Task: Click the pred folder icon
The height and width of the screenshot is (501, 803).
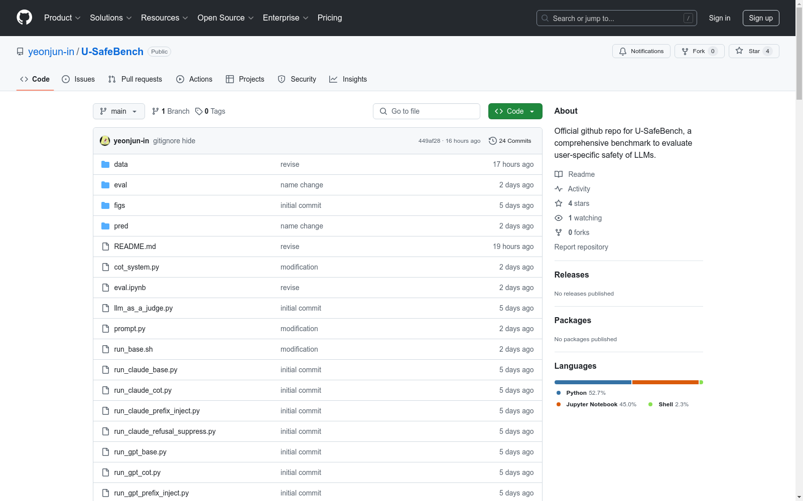Action: [105, 226]
